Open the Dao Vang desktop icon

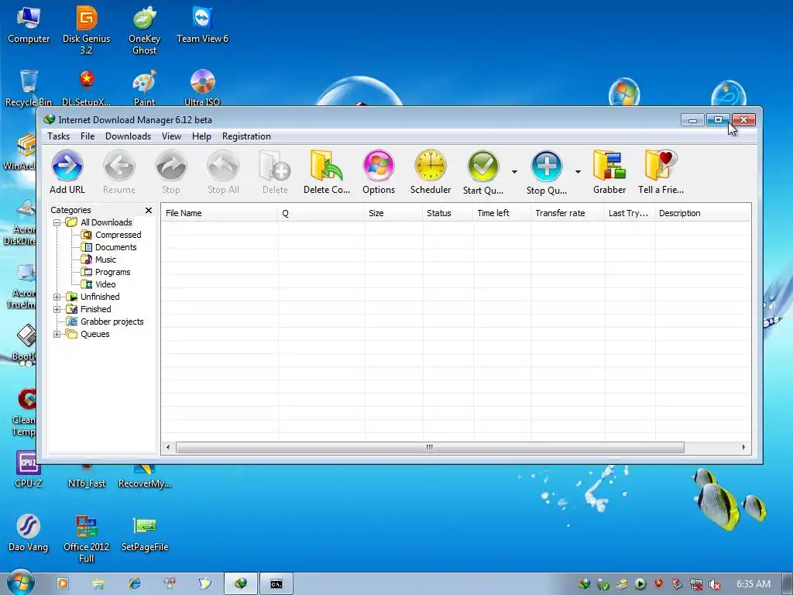[29, 533]
